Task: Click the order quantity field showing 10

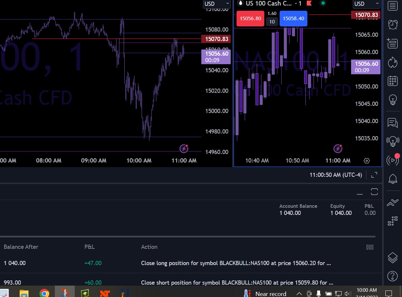Action: [272, 22]
